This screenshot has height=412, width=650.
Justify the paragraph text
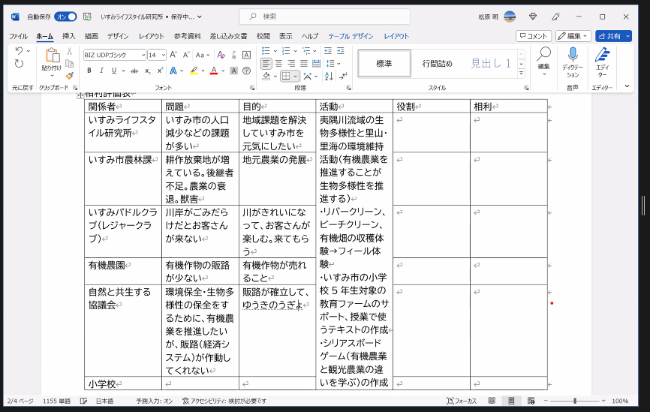tap(304, 64)
